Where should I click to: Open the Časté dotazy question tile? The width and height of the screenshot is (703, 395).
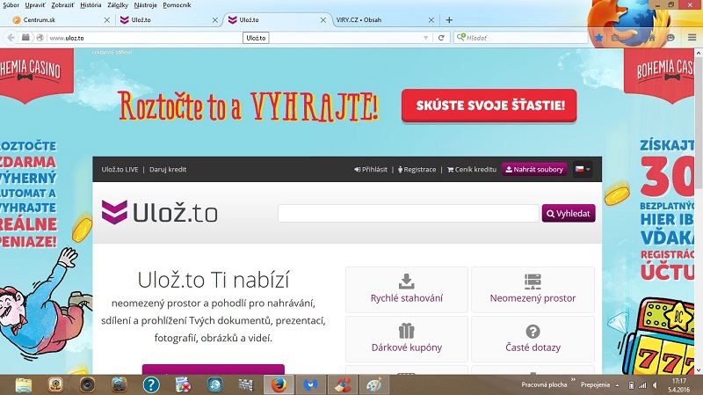[533, 339]
